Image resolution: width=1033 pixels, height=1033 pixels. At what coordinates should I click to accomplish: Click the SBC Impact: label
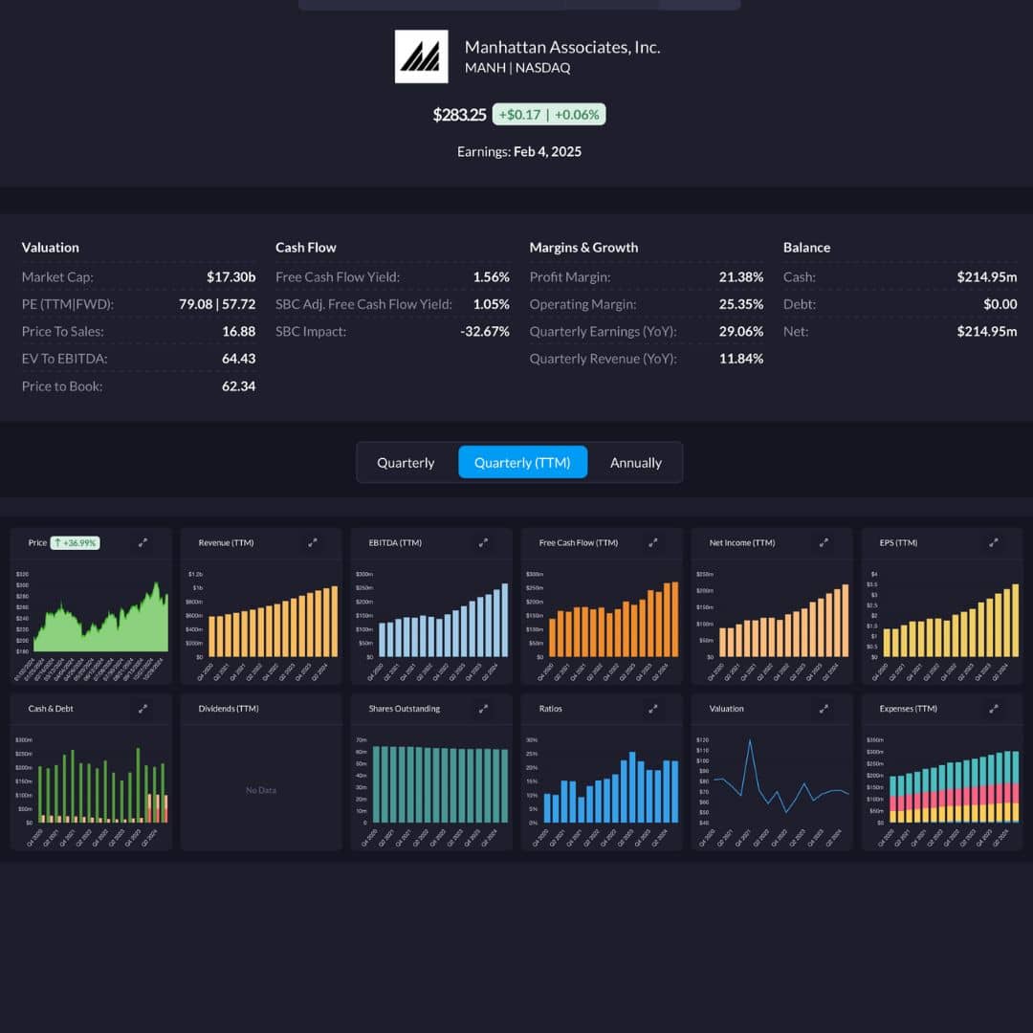(311, 331)
